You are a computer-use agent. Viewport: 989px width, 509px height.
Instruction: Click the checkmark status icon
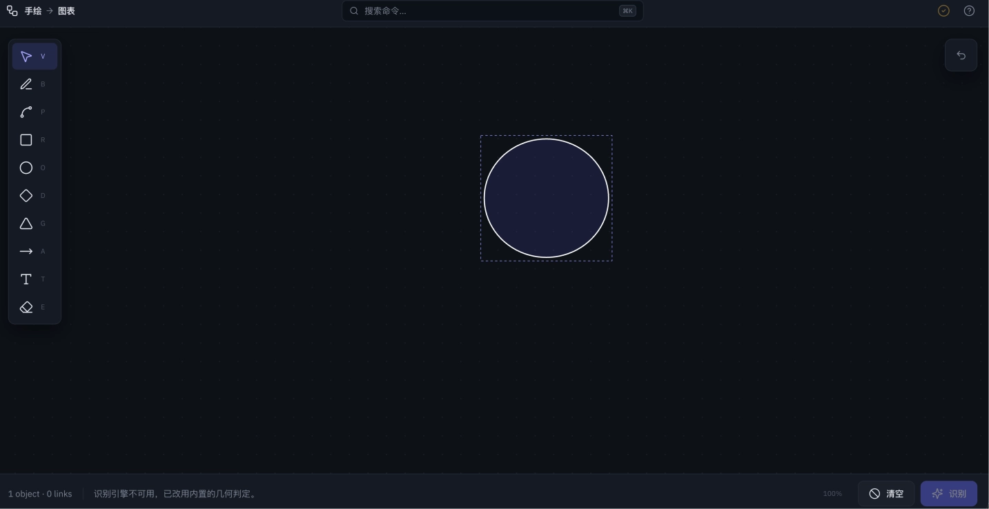(x=943, y=11)
